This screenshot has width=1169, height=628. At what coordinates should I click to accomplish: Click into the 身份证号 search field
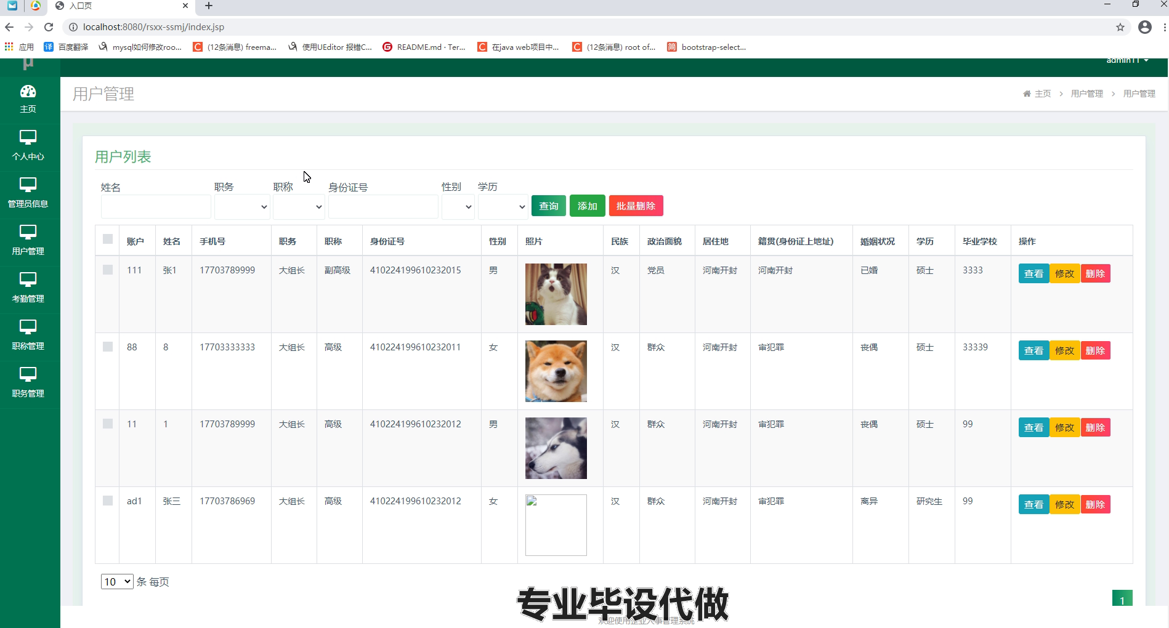point(383,207)
